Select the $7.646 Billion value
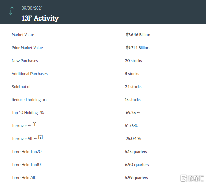 coord(138,35)
